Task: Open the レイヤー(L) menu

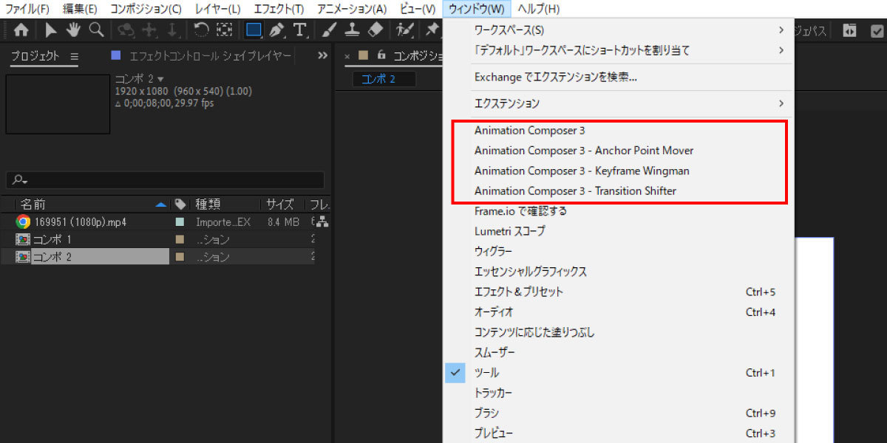Action: click(x=217, y=9)
